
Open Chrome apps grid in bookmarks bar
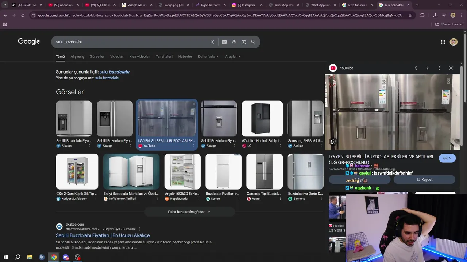click(5, 24)
